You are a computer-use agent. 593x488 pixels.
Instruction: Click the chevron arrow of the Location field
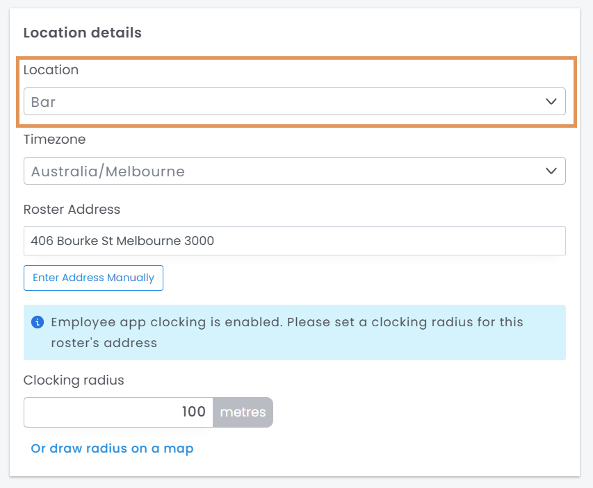pyautogui.click(x=551, y=101)
